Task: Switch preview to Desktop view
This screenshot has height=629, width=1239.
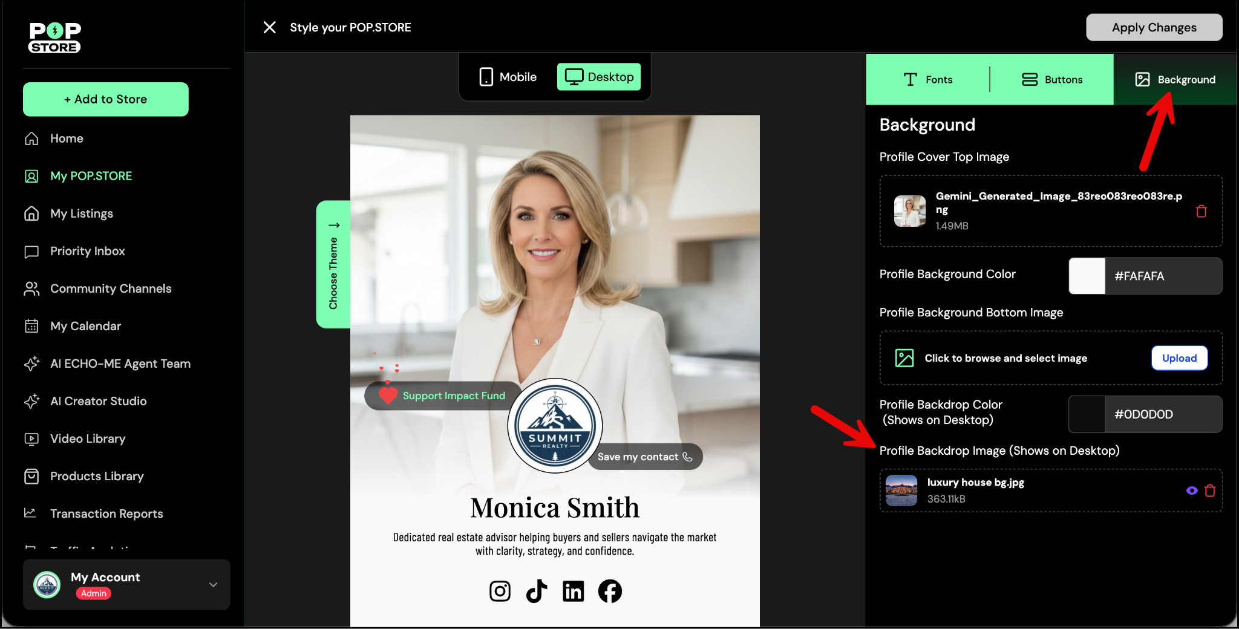Action: (x=599, y=77)
